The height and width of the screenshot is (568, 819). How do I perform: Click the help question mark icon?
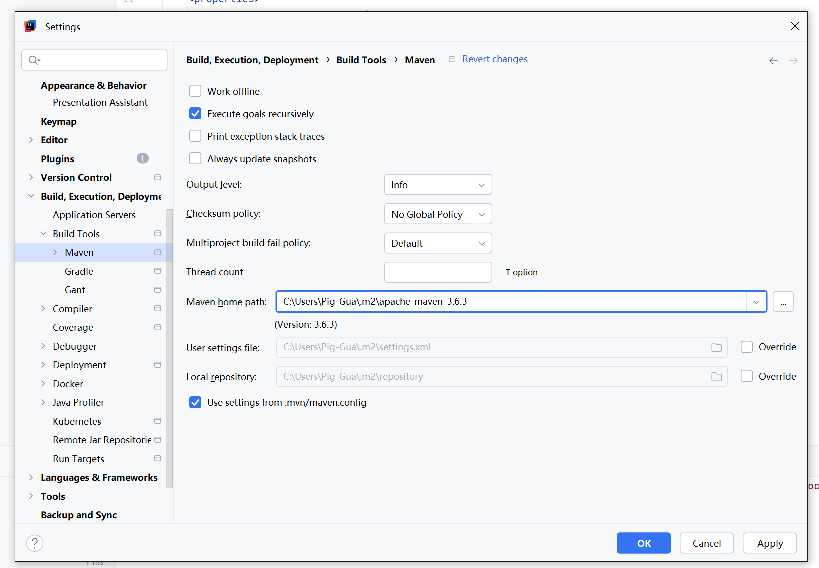coord(35,543)
